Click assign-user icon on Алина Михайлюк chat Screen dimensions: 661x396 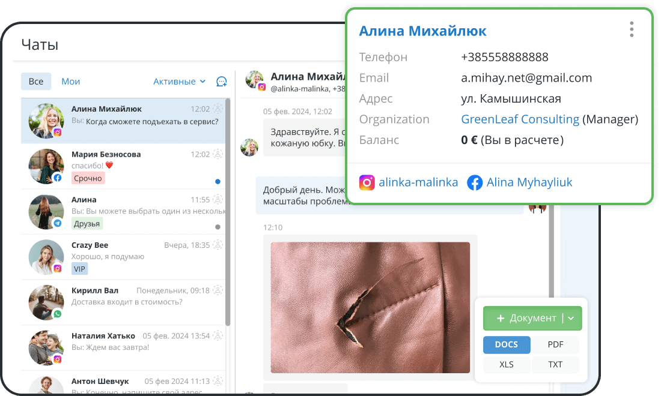pyautogui.click(x=218, y=109)
